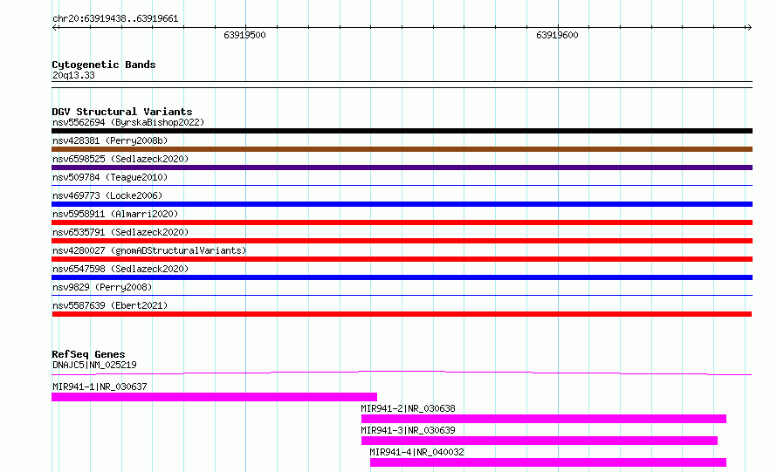Click the red nsv5587639 Ebert2021 bar
Image resolution: width=777 pixels, height=472 pixels.
(402, 314)
